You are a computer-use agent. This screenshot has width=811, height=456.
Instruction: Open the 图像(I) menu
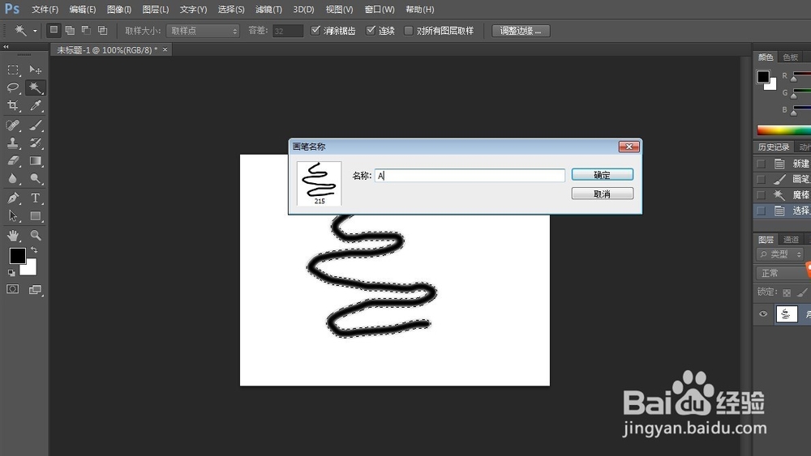[119, 9]
